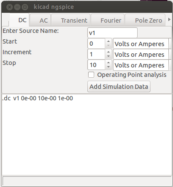Screen dimensions: 173x187
Task: Open the Start units dropdown
Action: pyautogui.click(x=142, y=44)
